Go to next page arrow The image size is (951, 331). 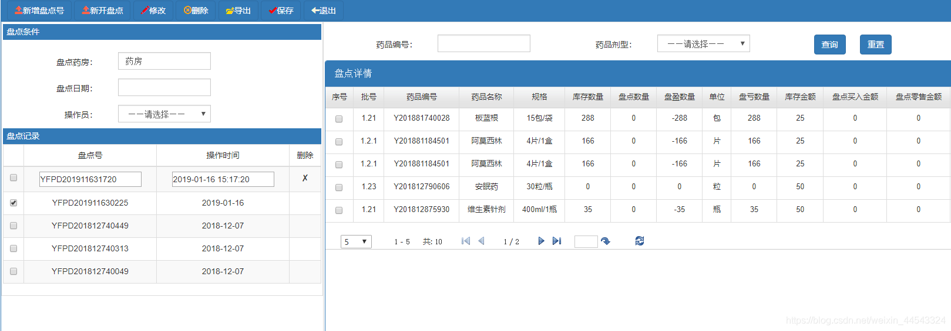pos(541,241)
